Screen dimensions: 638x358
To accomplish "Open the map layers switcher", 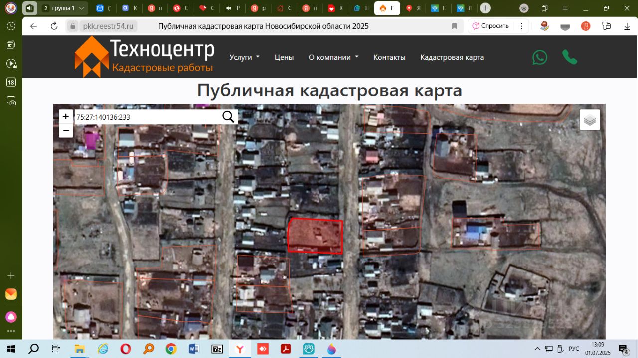I will pos(590,120).
